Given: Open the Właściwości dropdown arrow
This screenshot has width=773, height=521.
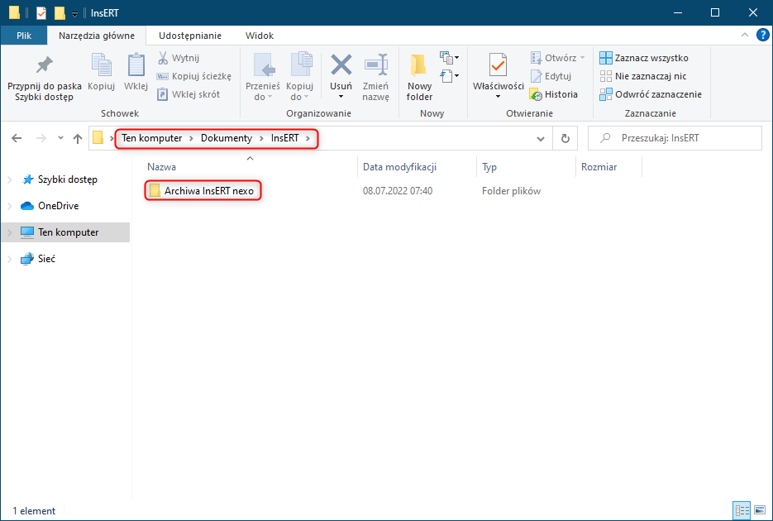Looking at the screenshot, I should point(498,97).
